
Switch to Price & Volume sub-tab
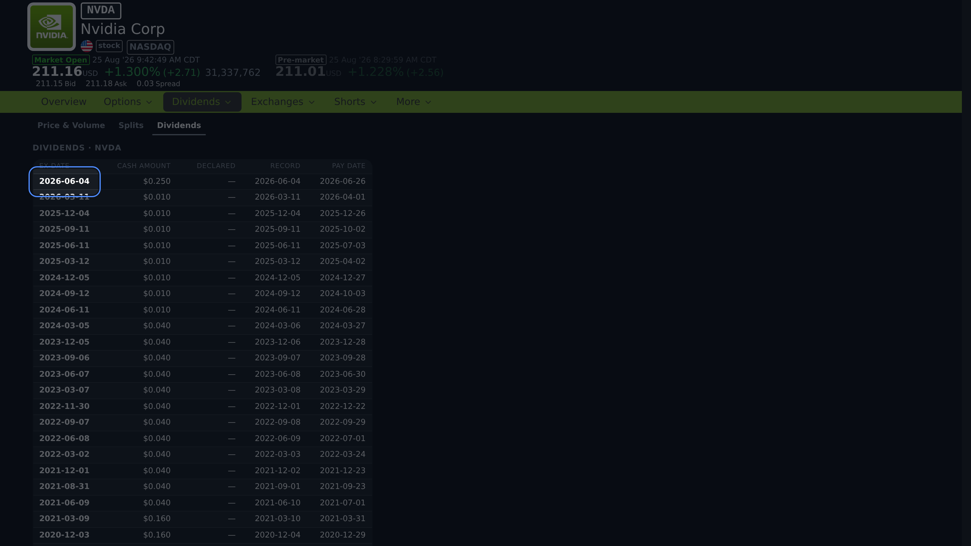coord(71,126)
